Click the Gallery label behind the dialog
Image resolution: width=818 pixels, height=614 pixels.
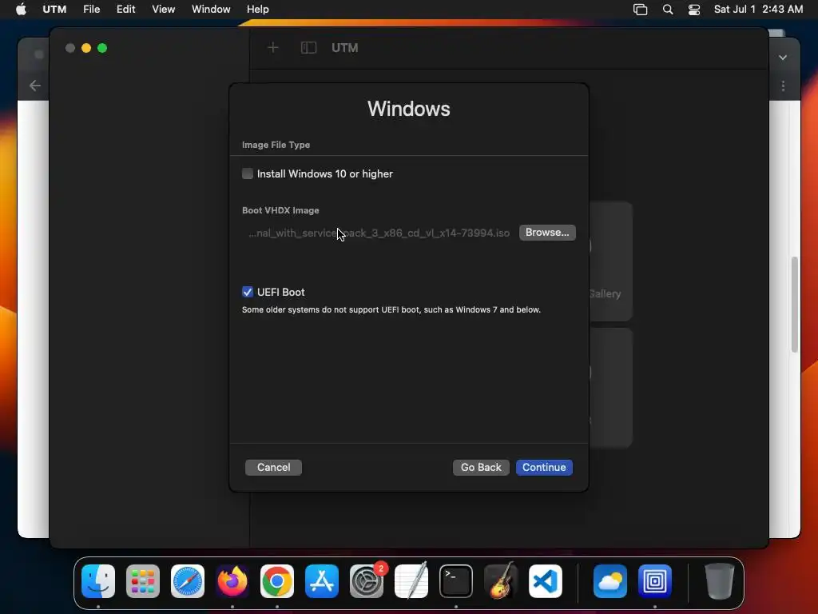coord(606,294)
